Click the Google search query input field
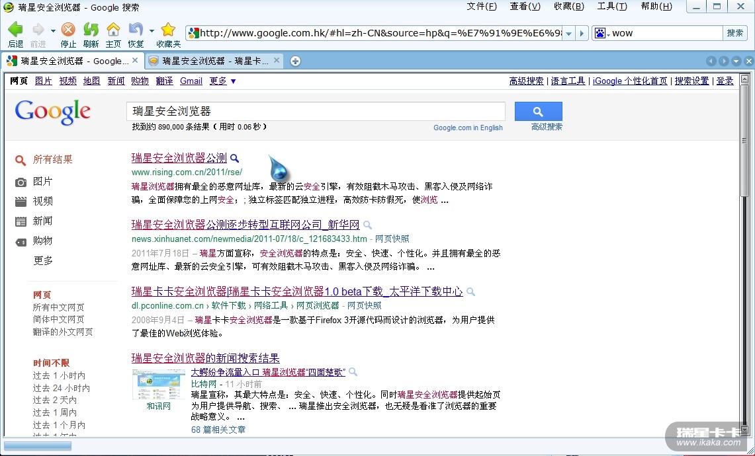755x456 pixels. click(x=315, y=111)
